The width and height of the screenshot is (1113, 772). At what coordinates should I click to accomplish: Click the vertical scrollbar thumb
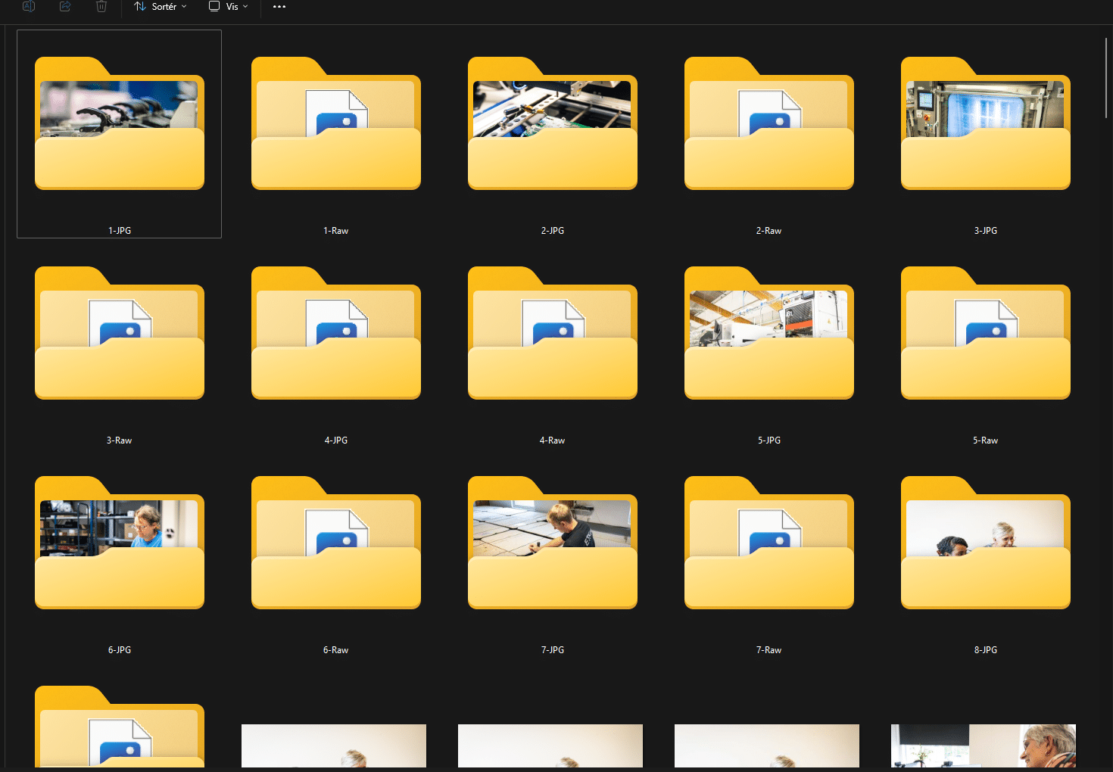1106,77
